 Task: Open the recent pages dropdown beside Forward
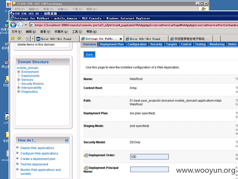pos(26,25)
